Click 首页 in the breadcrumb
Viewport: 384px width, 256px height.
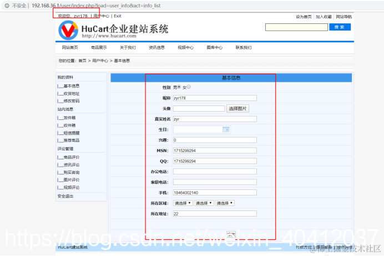pyautogui.click(x=83, y=61)
